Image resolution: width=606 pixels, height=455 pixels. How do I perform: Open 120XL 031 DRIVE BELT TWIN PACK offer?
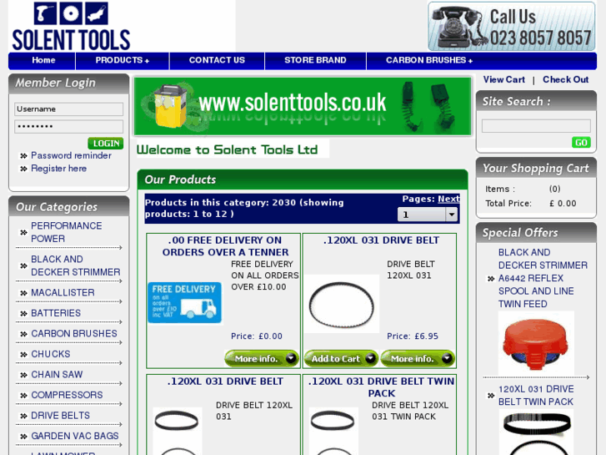536,396
